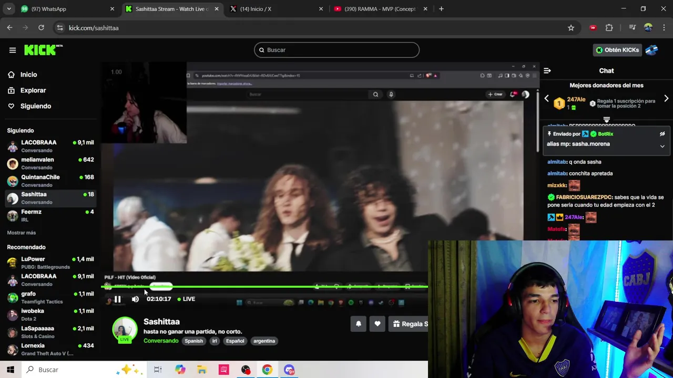Open Chrome media control icon

click(633, 28)
